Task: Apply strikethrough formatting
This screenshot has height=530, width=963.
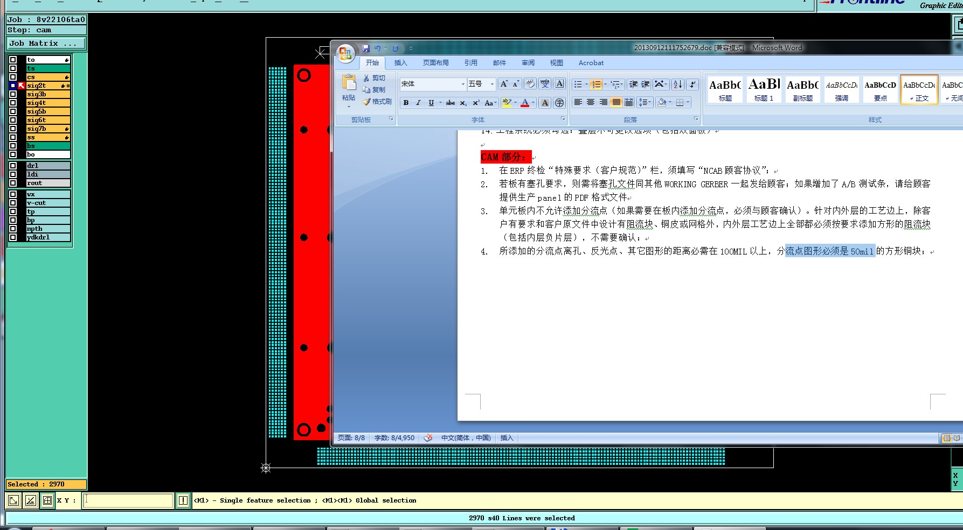Action: [x=451, y=103]
